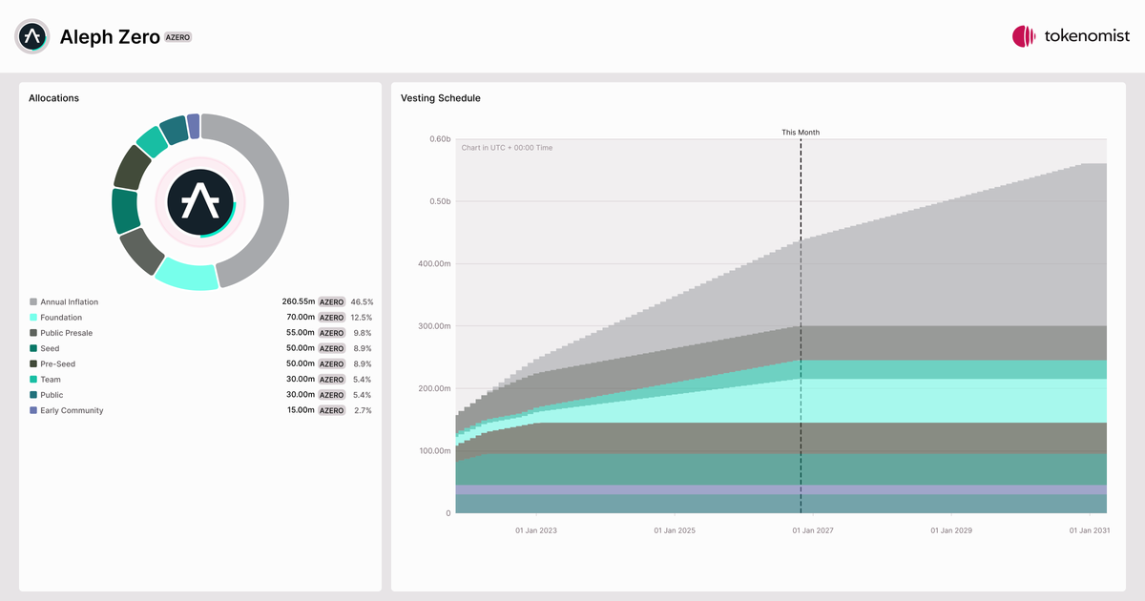
Task: Click the Annual Inflation gray color swatch
Action: pyautogui.click(x=33, y=302)
